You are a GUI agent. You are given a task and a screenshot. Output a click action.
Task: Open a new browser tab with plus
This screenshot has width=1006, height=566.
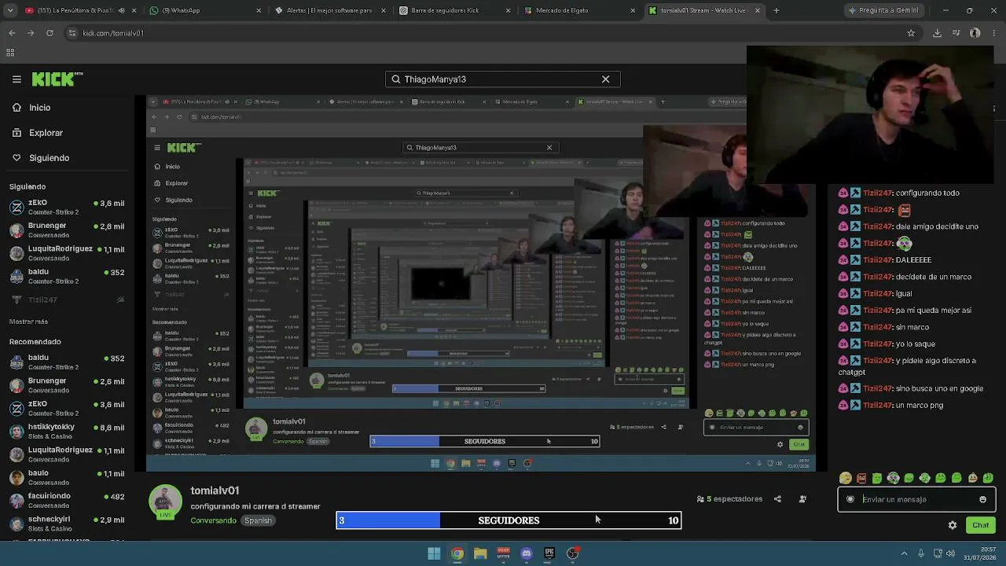(x=777, y=11)
